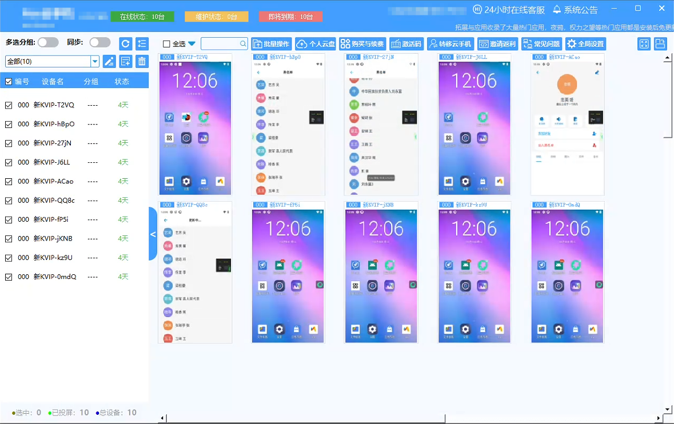Click the delete group trash icon
The image size is (674, 424).
point(142,62)
